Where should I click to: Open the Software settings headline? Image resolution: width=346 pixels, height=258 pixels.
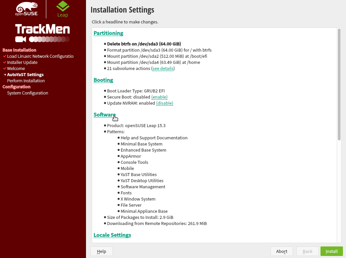(104, 115)
